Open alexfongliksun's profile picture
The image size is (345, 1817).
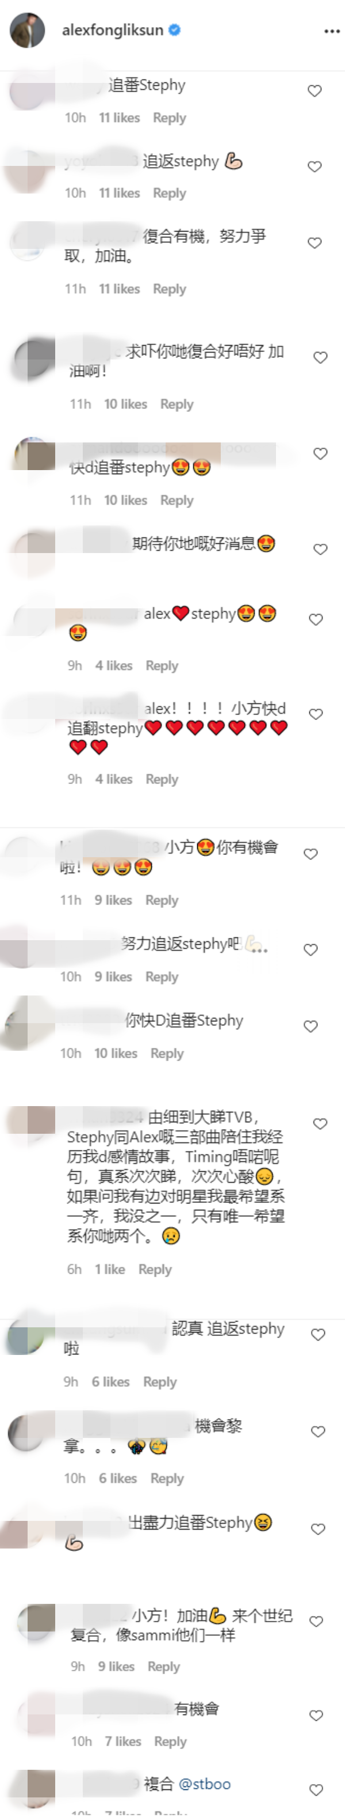[x=28, y=31]
